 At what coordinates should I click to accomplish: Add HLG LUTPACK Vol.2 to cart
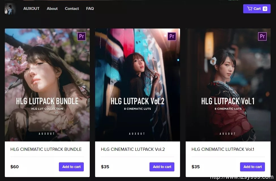(x=162, y=167)
